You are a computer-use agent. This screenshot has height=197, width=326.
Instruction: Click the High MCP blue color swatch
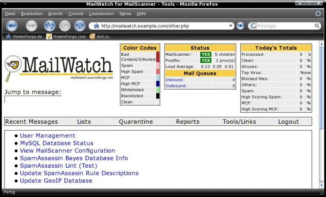click(158, 84)
